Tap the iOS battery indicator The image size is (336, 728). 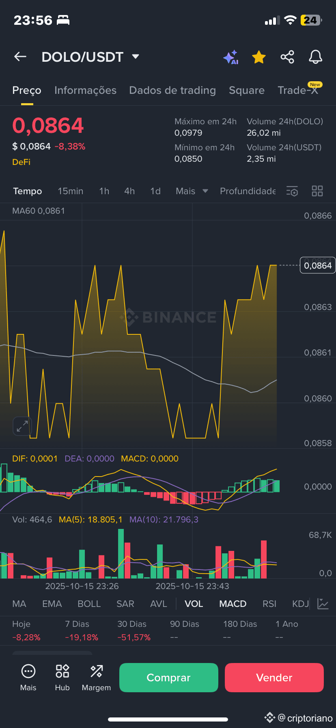(x=311, y=20)
